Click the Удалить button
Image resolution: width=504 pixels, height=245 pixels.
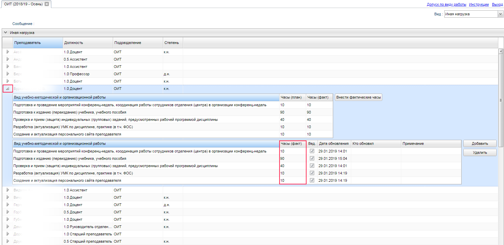[480, 152]
